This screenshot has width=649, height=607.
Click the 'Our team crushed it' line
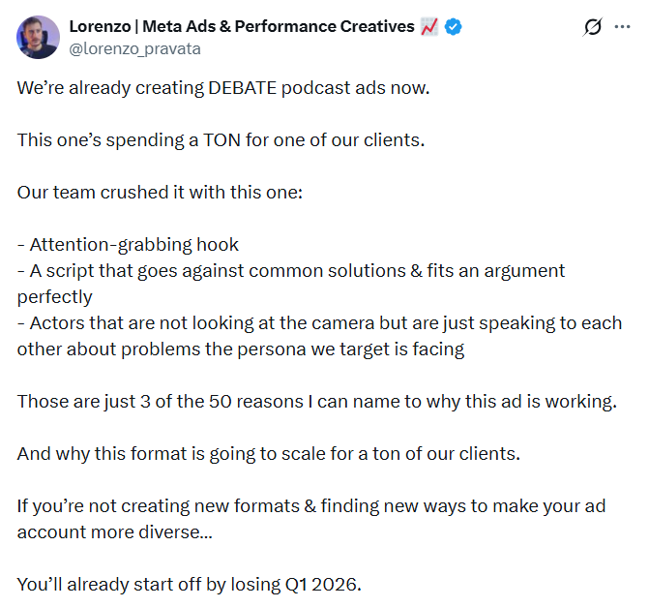161,192
